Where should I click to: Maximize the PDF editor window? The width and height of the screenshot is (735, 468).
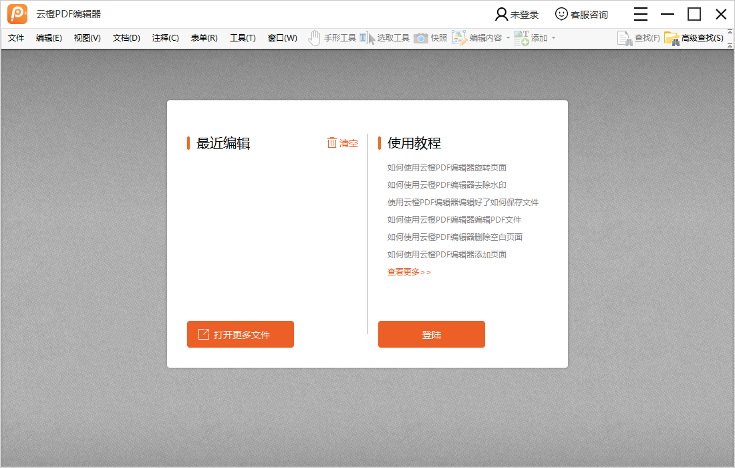coord(694,15)
